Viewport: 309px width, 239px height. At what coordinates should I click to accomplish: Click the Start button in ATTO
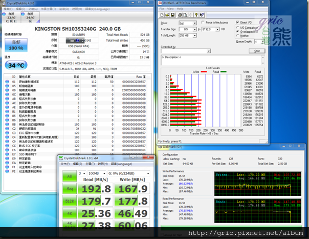click(x=257, y=51)
